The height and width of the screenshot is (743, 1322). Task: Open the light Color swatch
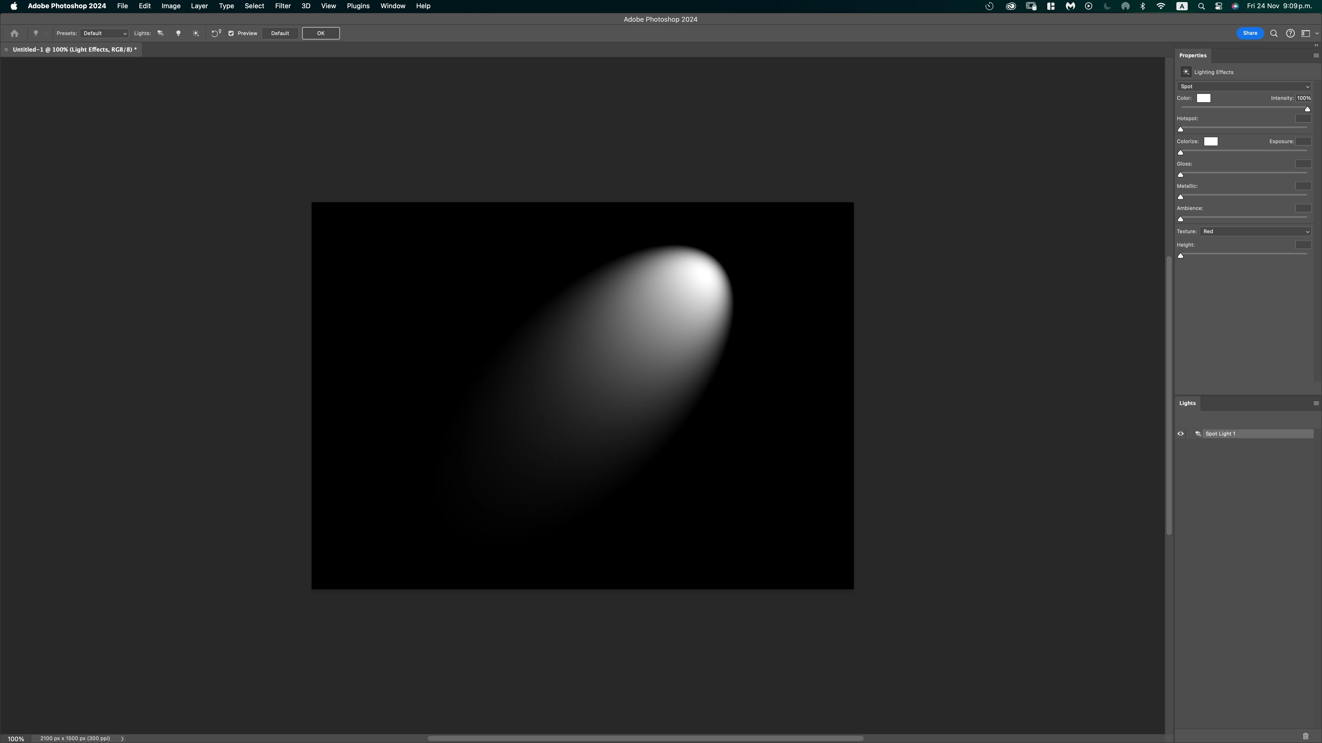[1203, 98]
